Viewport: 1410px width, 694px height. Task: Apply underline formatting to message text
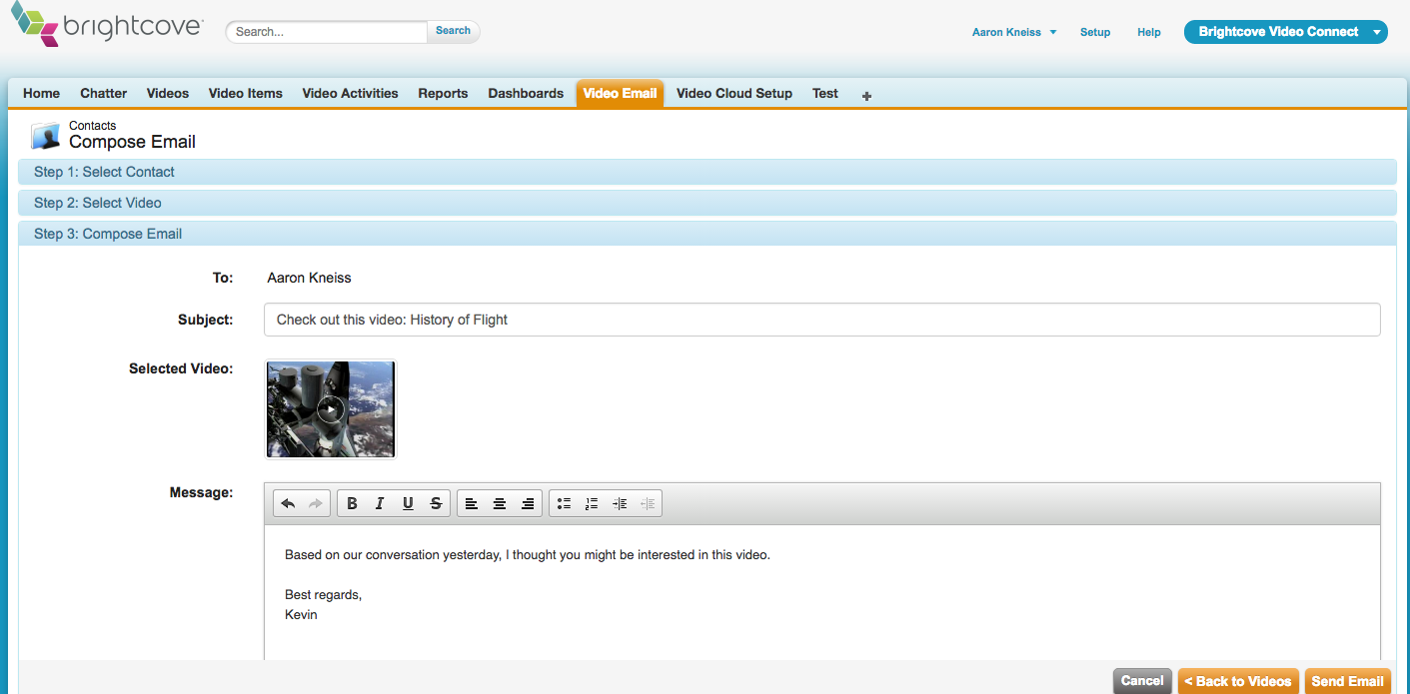point(408,504)
